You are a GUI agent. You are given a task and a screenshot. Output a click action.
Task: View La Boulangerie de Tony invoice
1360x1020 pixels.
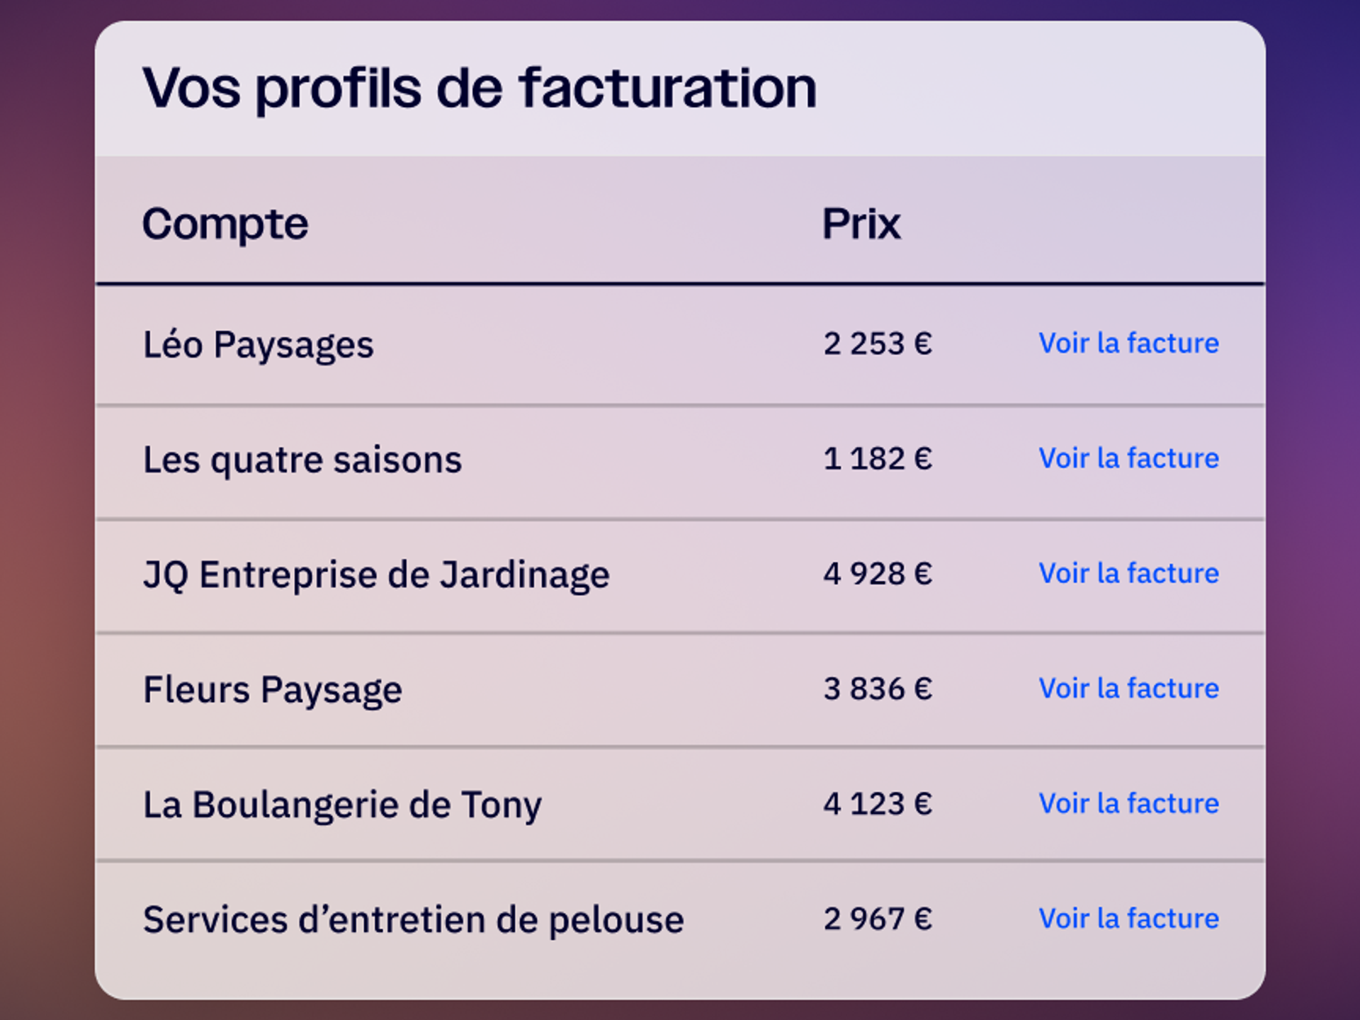click(1128, 803)
